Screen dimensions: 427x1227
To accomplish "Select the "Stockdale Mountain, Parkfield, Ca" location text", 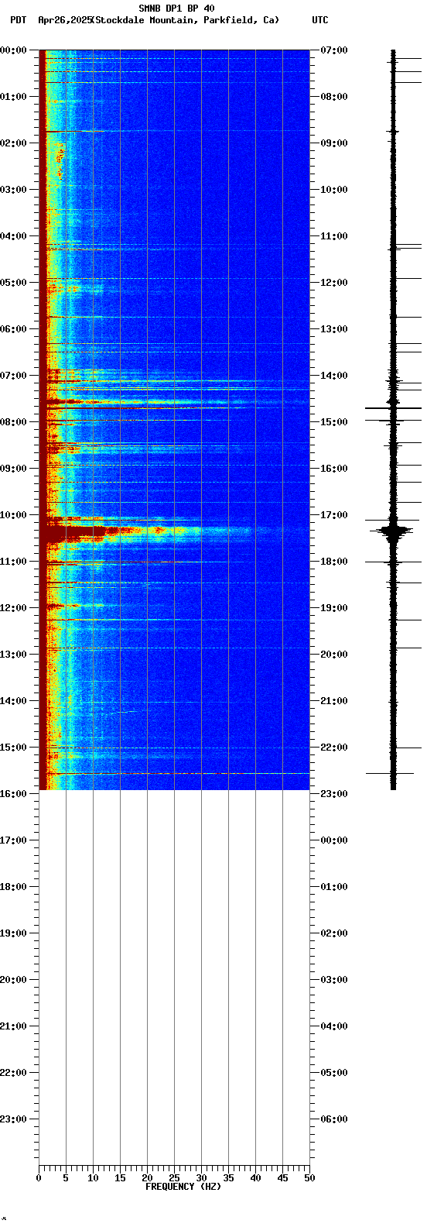I will (x=185, y=20).
